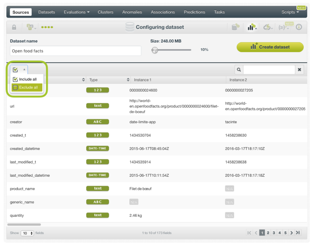Screen dimensions: 315x246
Task: Open the Evaluations dropdown menu
Action: coord(76,12)
